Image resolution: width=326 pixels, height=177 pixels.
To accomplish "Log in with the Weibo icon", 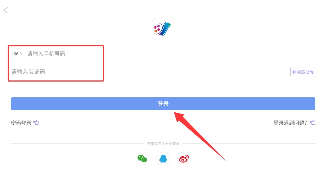I will tap(184, 159).
